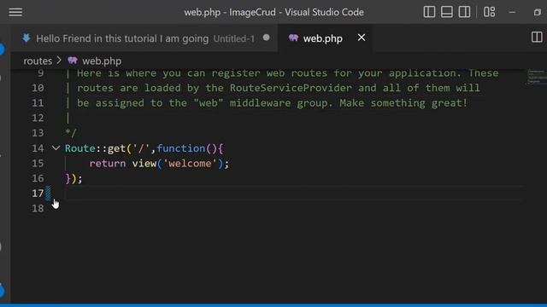Open Customize Layout icon
This screenshot has width=547, height=307.
tap(489, 12)
